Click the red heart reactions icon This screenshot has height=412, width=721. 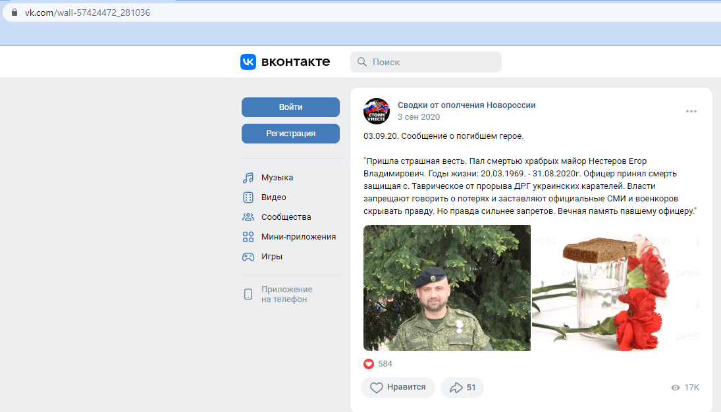coord(369,364)
